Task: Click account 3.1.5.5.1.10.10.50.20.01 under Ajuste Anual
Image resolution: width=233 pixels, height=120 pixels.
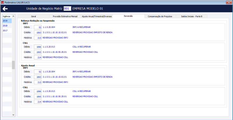Action: coord(55,97)
